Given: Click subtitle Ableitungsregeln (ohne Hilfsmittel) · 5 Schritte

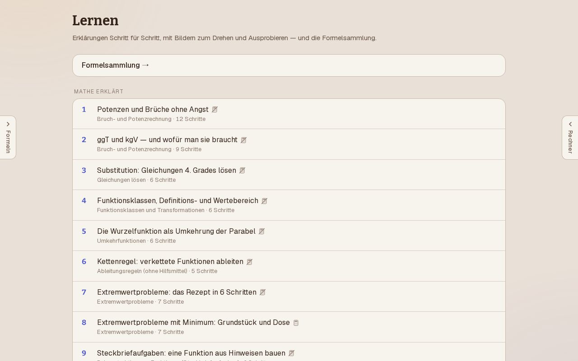Looking at the screenshot, I should point(157,271).
